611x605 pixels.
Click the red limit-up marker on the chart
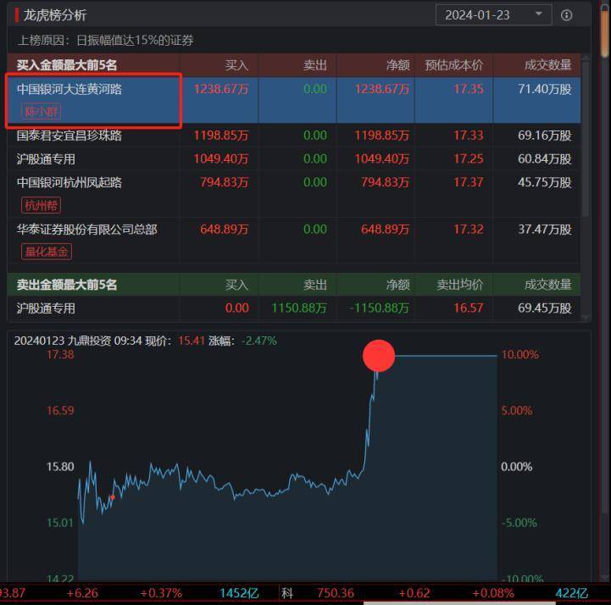tap(378, 356)
